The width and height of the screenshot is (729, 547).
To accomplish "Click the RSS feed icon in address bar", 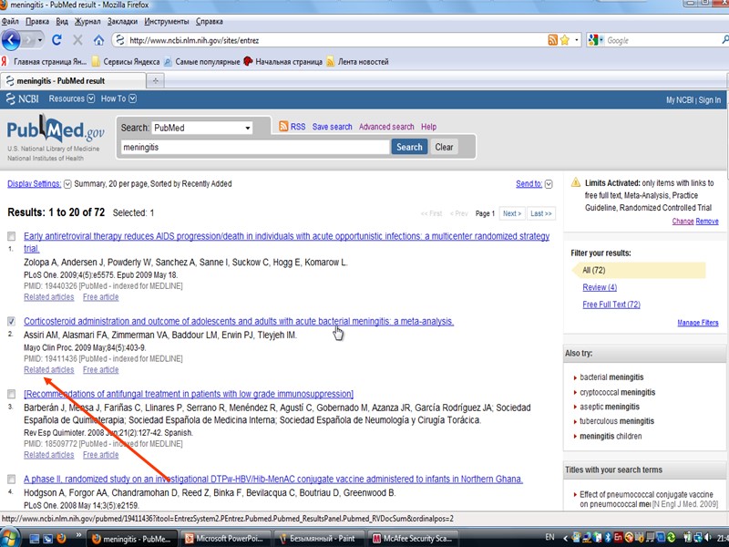I will [x=553, y=40].
